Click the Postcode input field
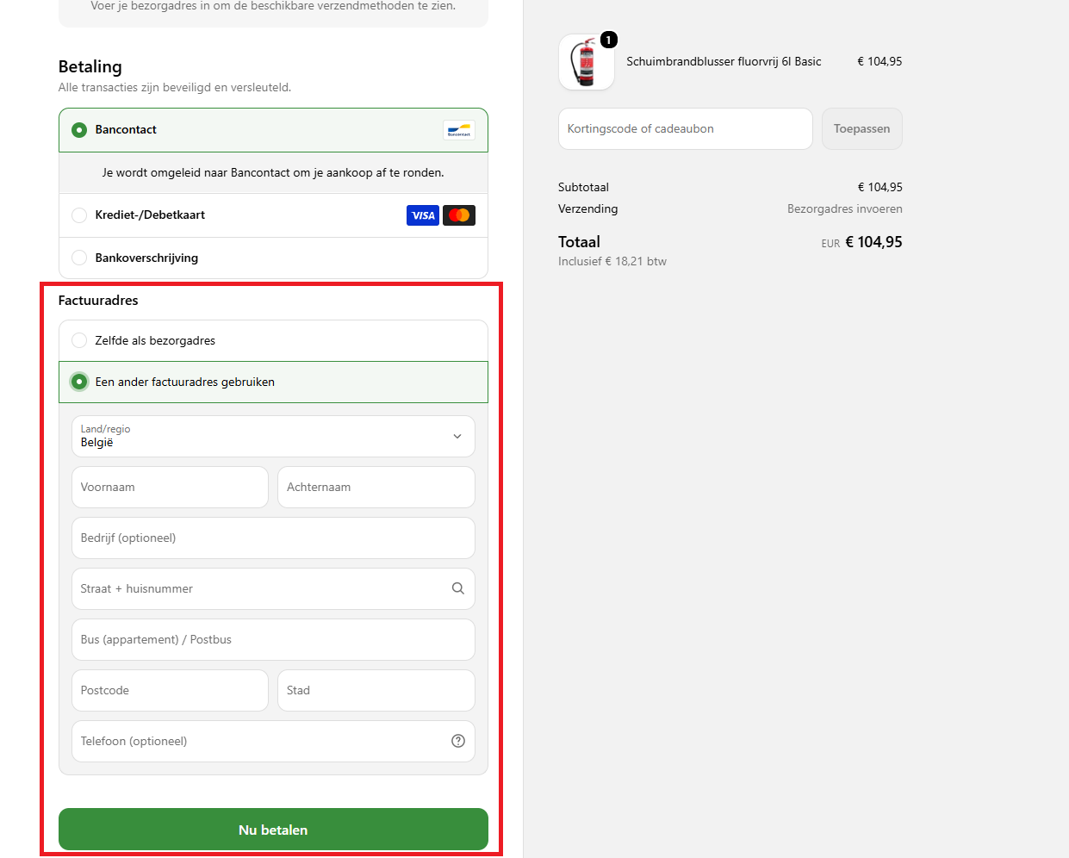 [x=170, y=690]
